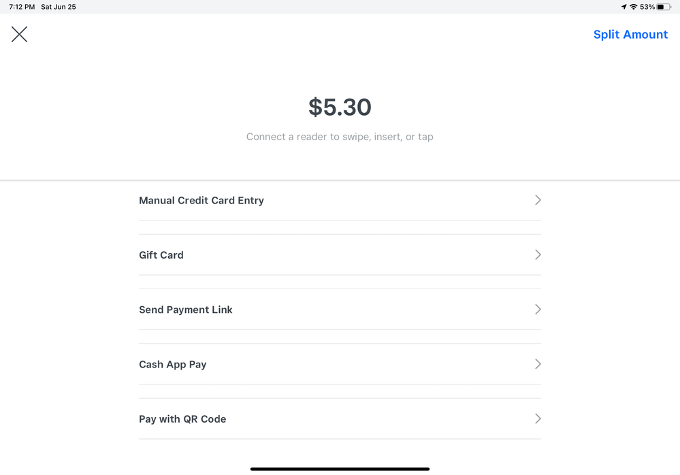This screenshot has width=680, height=475.
Task: Close the payment screen using the X icon
Action: coord(19,34)
